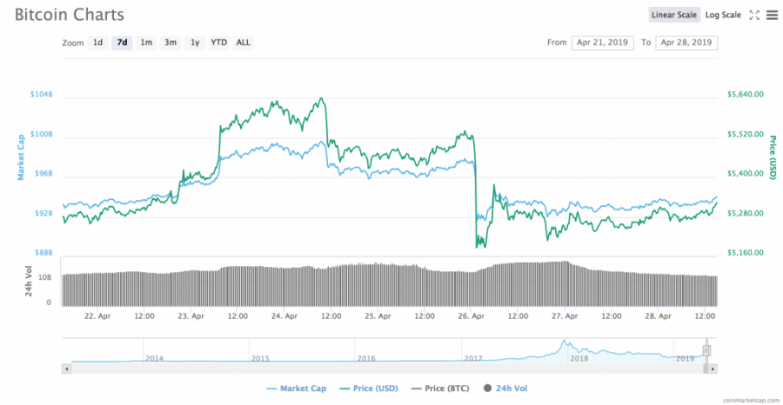The height and width of the screenshot is (405, 783).
Task: Open the hamburger chart menu icon
Action: click(771, 15)
